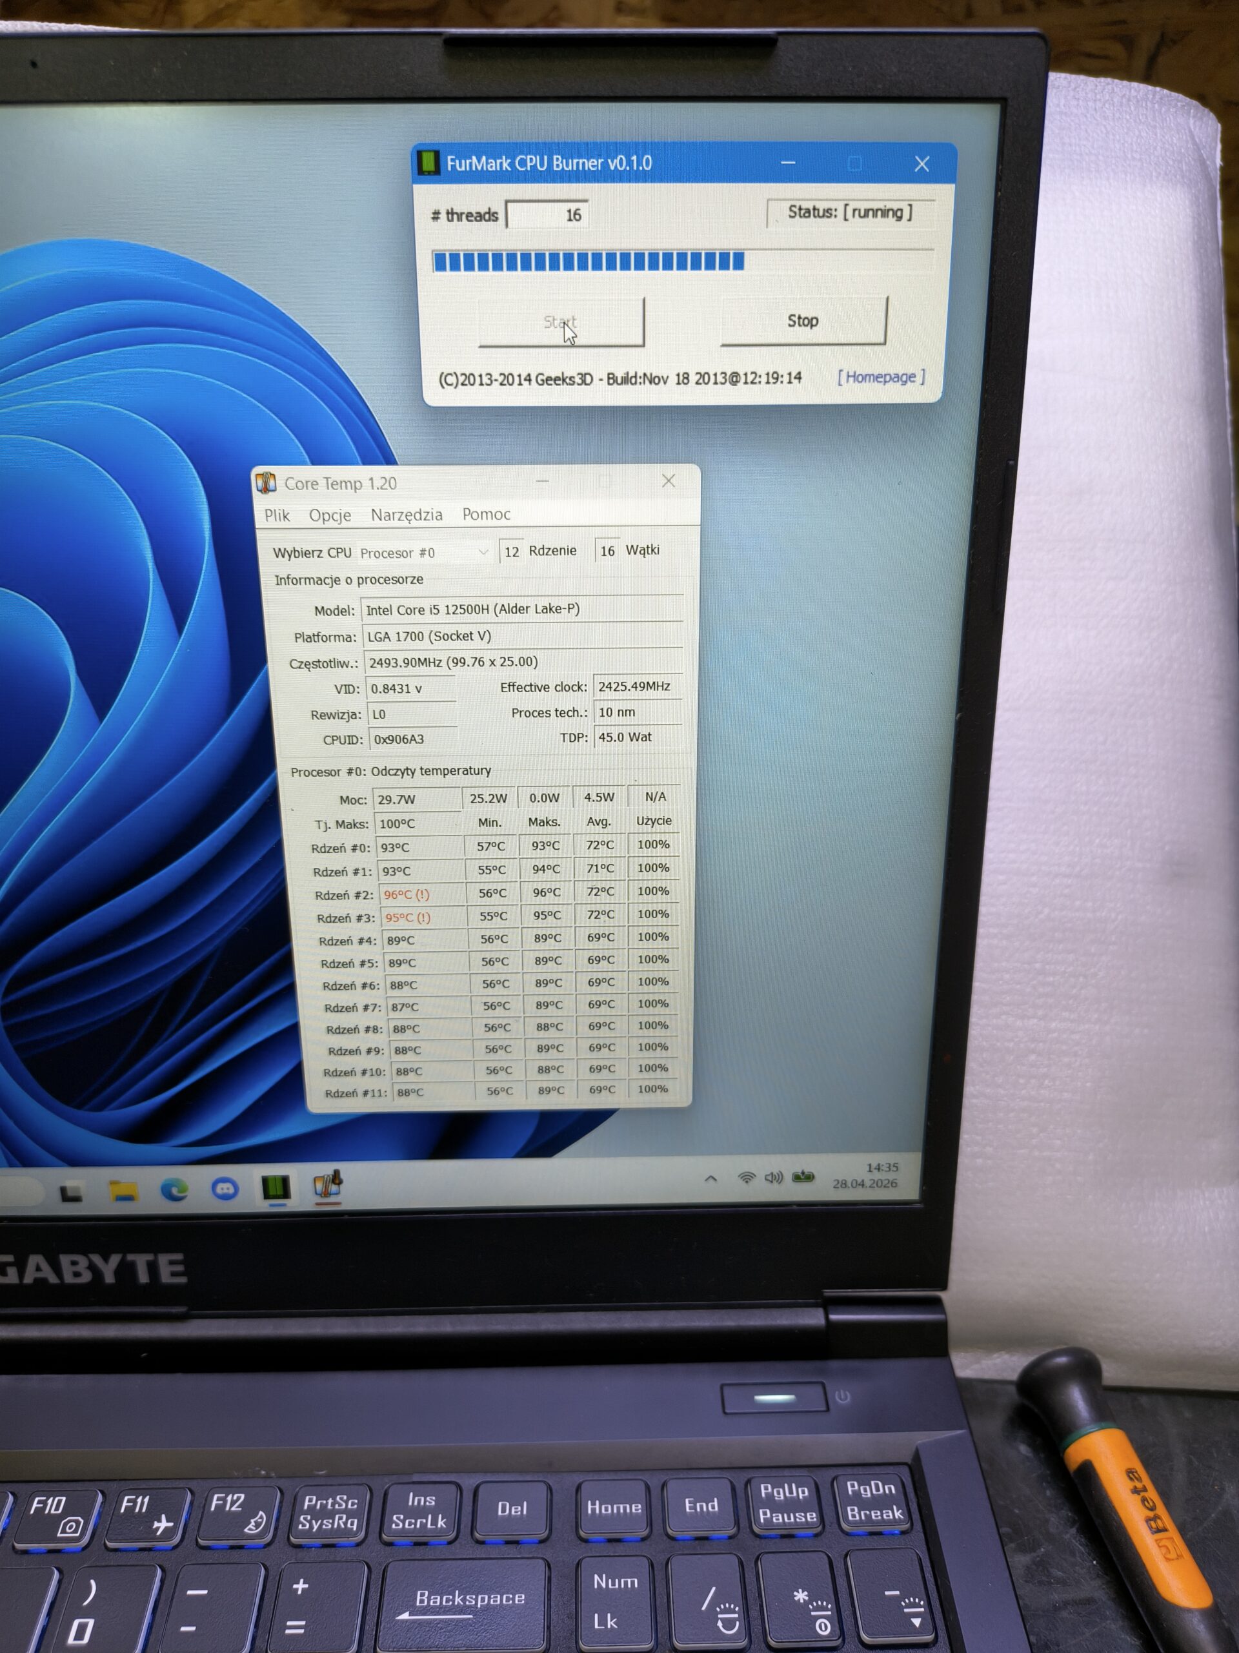Screen dimensions: 1239x1653
Task: Click the Rdzeń #2 warning 96°C reading
Action: [x=423, y=894]
